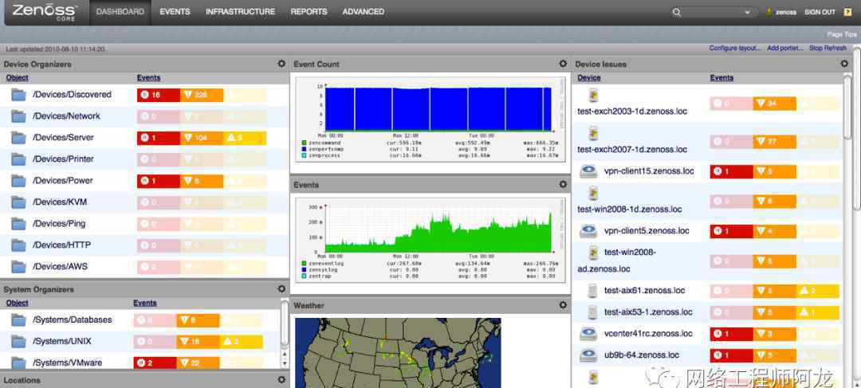The image size is (861, 388).
Task: Click Stop Refresh link
Action: tap(828, 49)
